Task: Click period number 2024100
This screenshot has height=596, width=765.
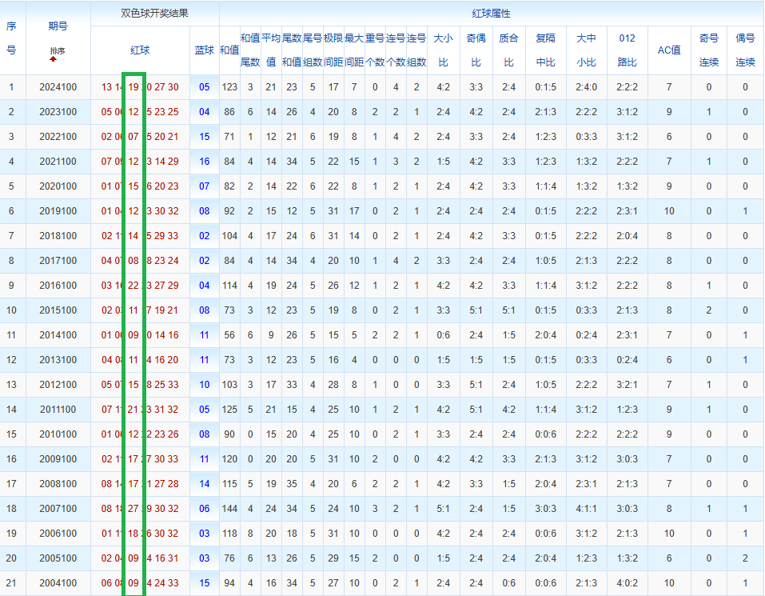Action: tap(58, 87)
